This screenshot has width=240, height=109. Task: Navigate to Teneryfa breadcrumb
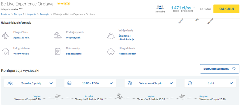(x=45, y=14)
